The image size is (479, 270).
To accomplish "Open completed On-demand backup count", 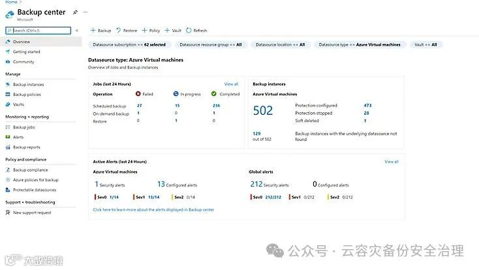I will 214,113.
